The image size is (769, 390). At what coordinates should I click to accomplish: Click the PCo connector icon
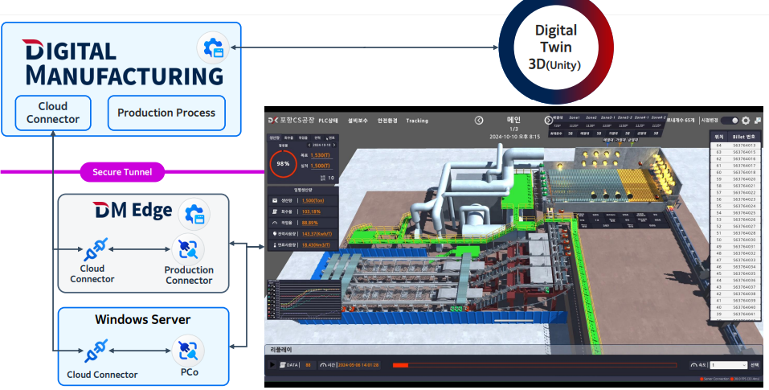[188, 351]
